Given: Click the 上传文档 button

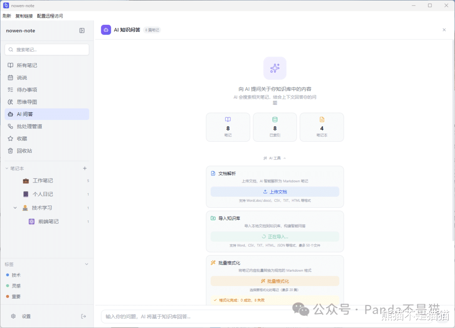Looking at the screenshot, I should pyautogui.click(x=275, y=192).
